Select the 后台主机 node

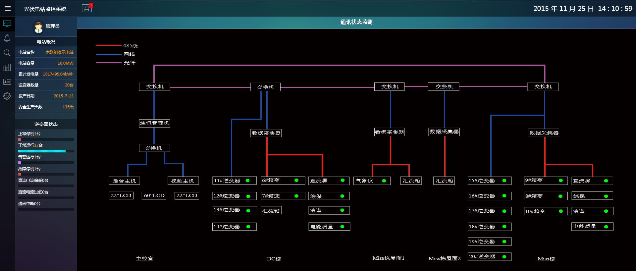[x=125, y=181]
